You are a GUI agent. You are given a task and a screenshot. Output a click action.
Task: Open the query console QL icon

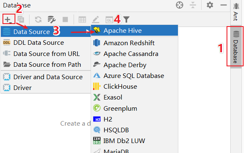click(x=109, y=20)
